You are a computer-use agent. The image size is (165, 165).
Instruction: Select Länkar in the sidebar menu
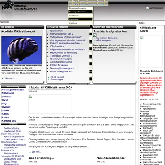pos(5,111)
